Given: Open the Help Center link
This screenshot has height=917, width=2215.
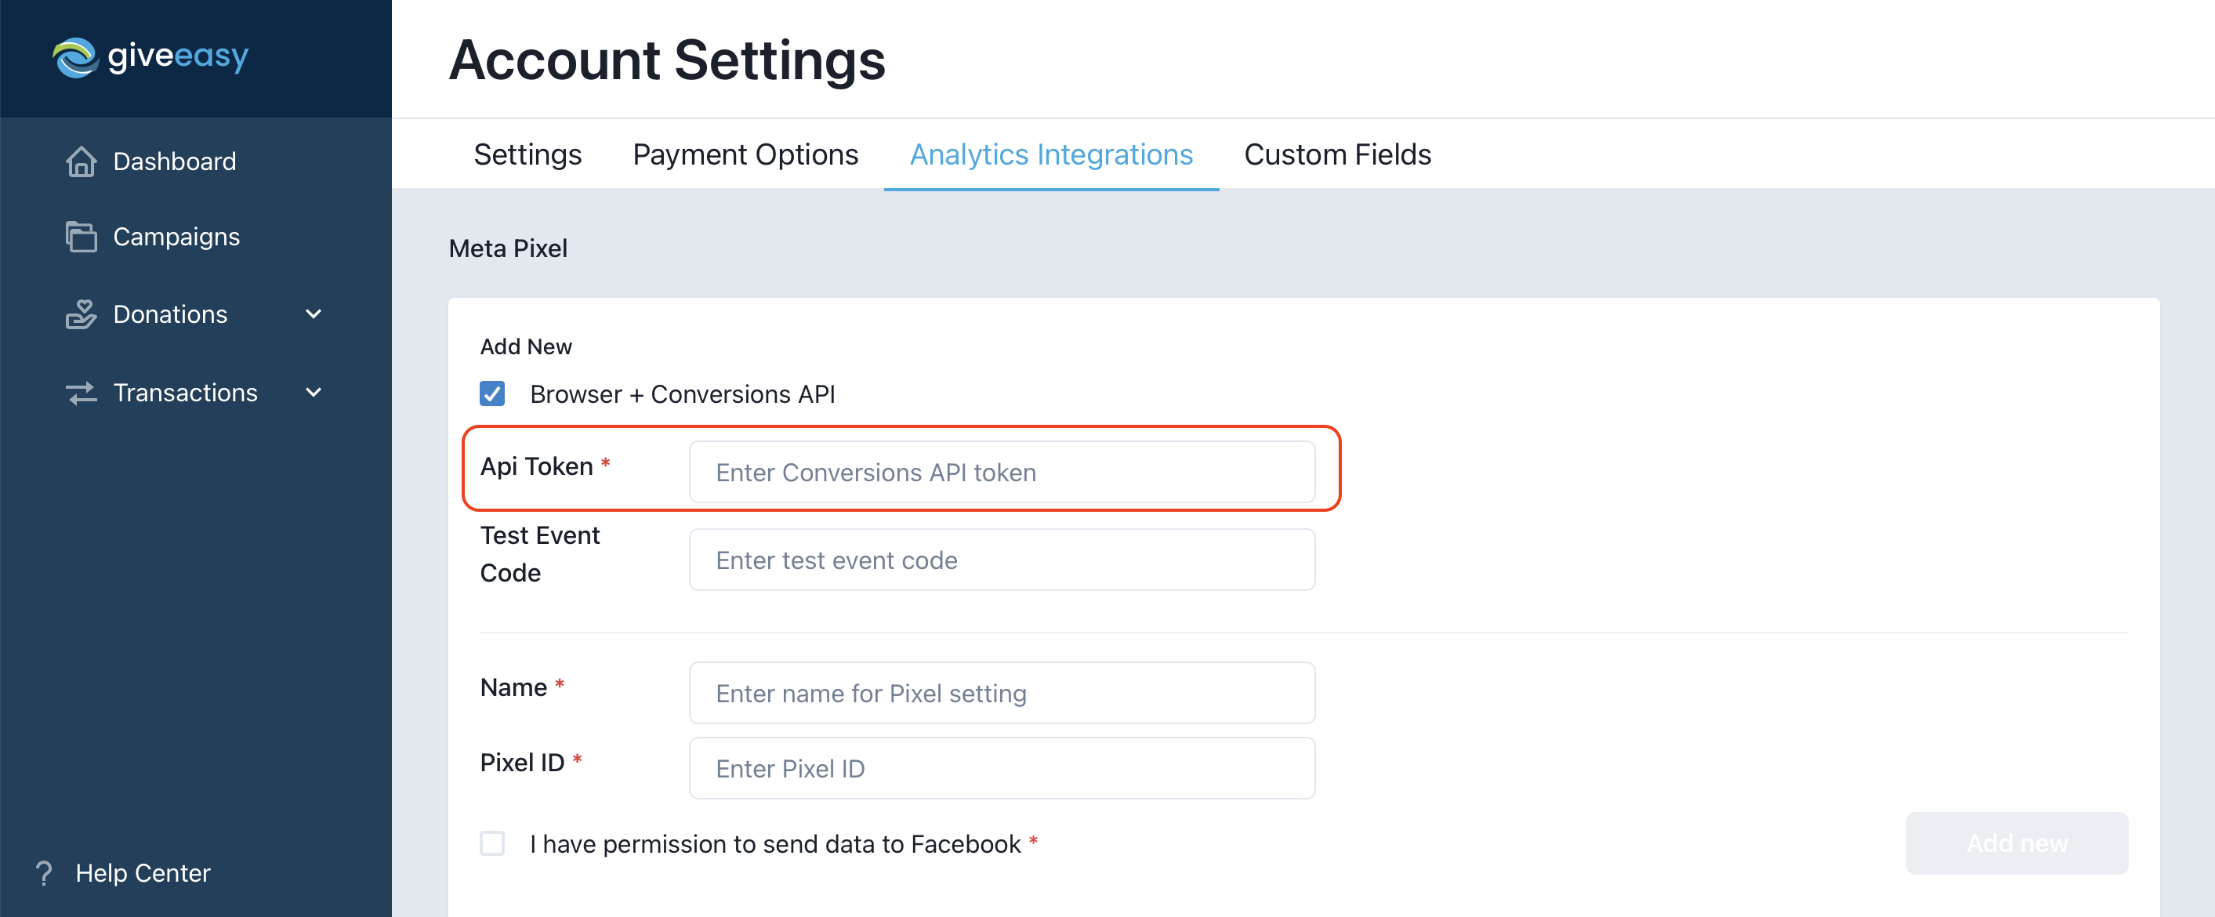Looking at the screenshot, I should [x=143, y=873].
